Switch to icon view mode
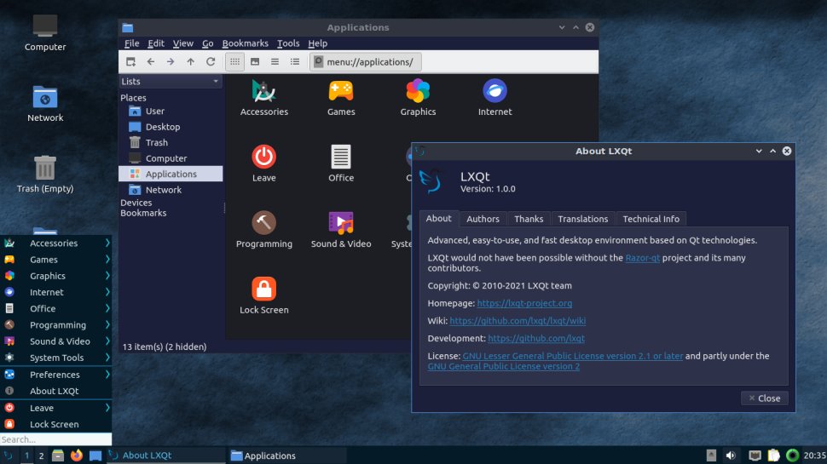The height and width of the screenshot is (464, 827). tap(234, 62)
